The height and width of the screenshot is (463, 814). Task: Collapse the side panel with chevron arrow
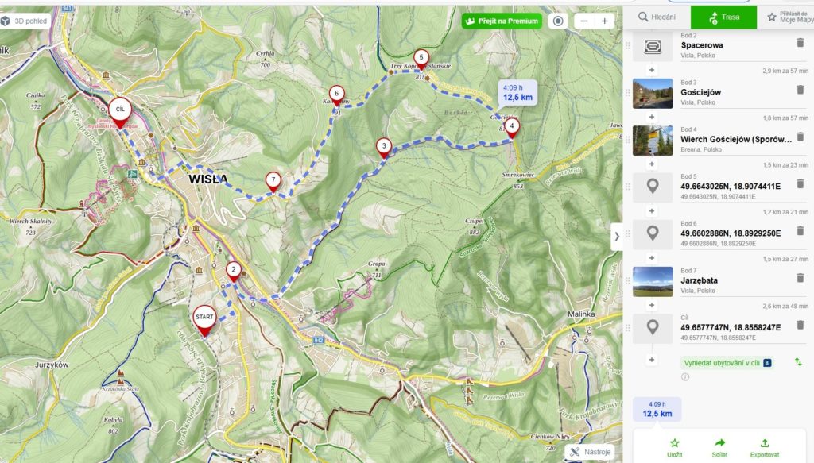(x=617, y=237)
